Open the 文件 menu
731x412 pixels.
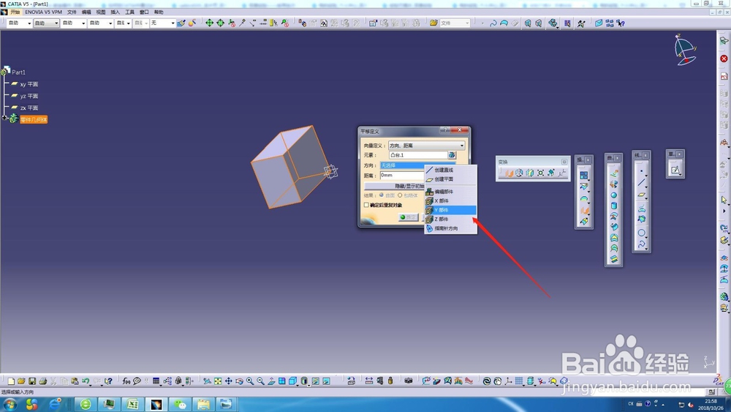72,12
